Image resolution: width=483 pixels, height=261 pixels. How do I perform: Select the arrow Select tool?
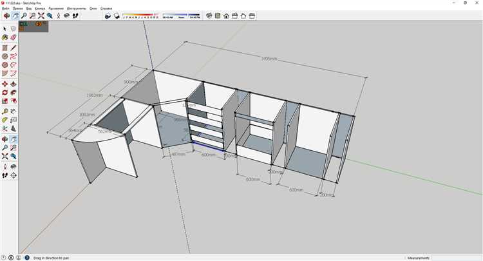click(x=5, y=29)
